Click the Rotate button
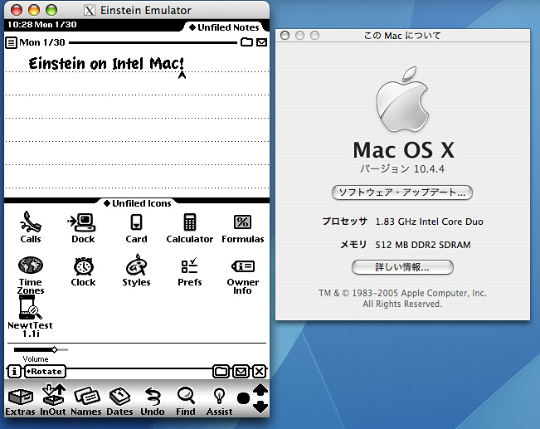 45,372
